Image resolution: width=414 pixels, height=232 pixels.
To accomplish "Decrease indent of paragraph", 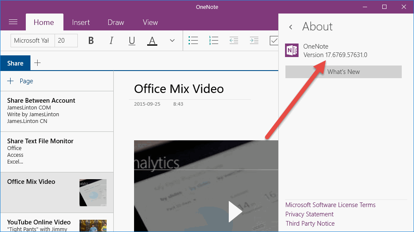I will [x=234, y=41].
